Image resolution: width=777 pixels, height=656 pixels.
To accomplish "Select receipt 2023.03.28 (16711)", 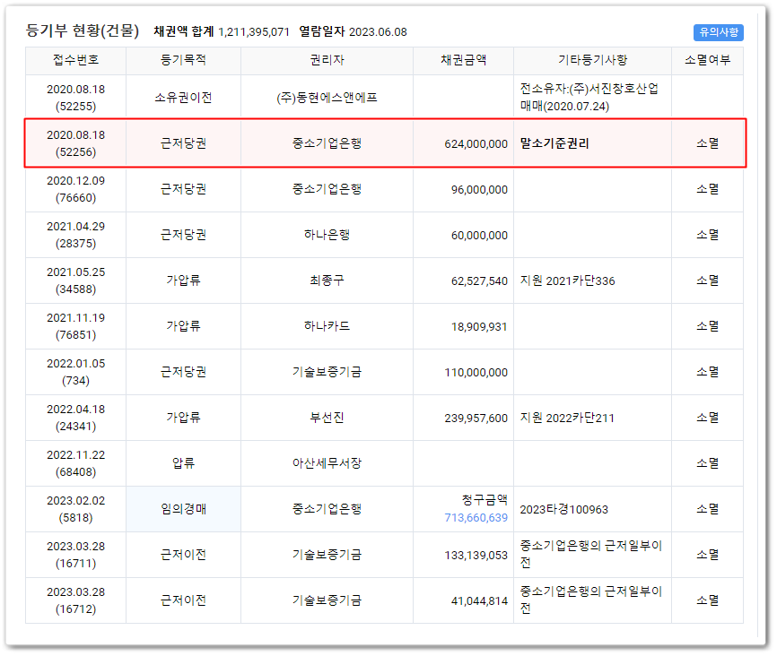I will tap(76, 555).
